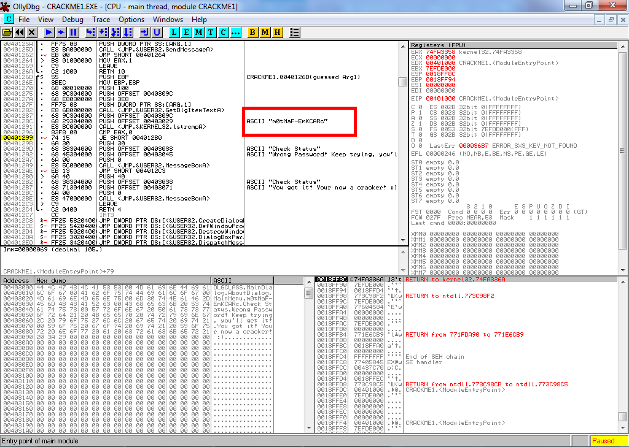The width and height of the screenshot is (629, 447).
Task: Open the Log window with L button
Action: click(174, 32)
